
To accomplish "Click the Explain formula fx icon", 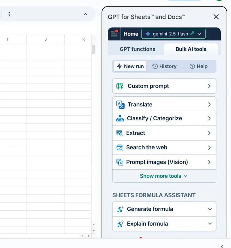I will point(120,224).
